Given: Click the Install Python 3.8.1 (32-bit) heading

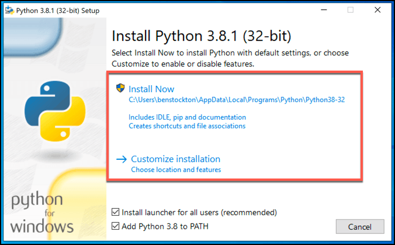Looking at the screenshot, I should [201, 36].
